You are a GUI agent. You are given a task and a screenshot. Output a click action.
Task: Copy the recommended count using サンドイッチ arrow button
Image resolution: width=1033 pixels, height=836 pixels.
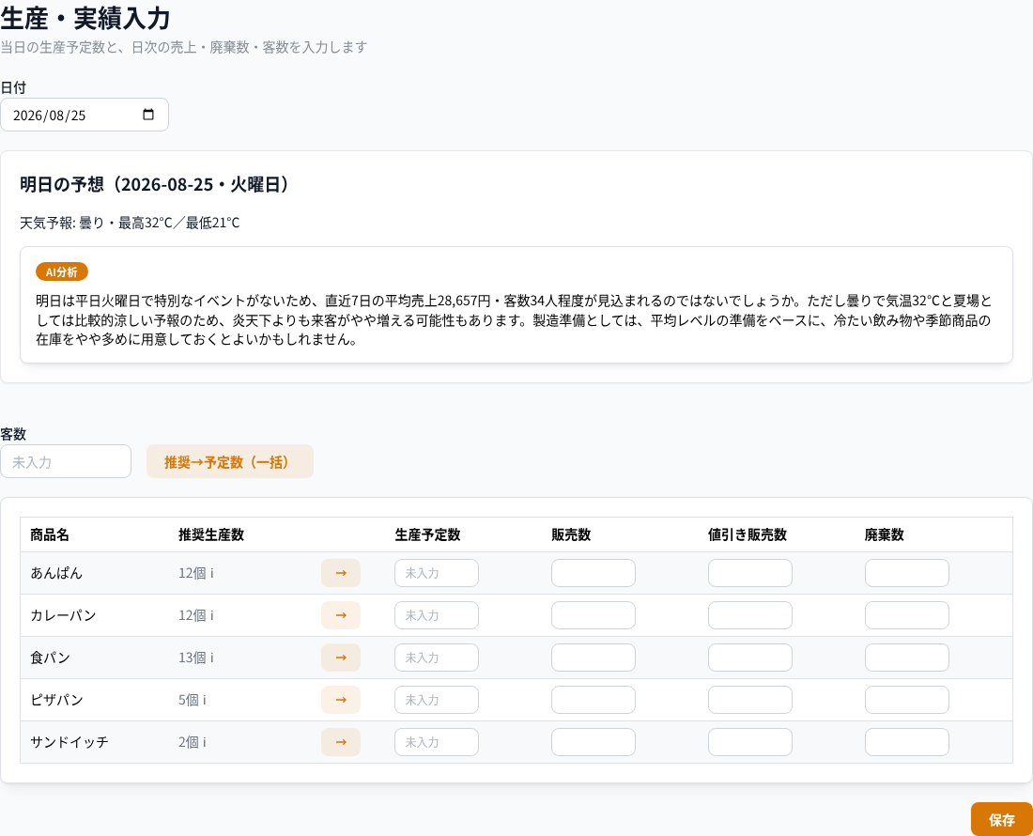pos(341,742)
